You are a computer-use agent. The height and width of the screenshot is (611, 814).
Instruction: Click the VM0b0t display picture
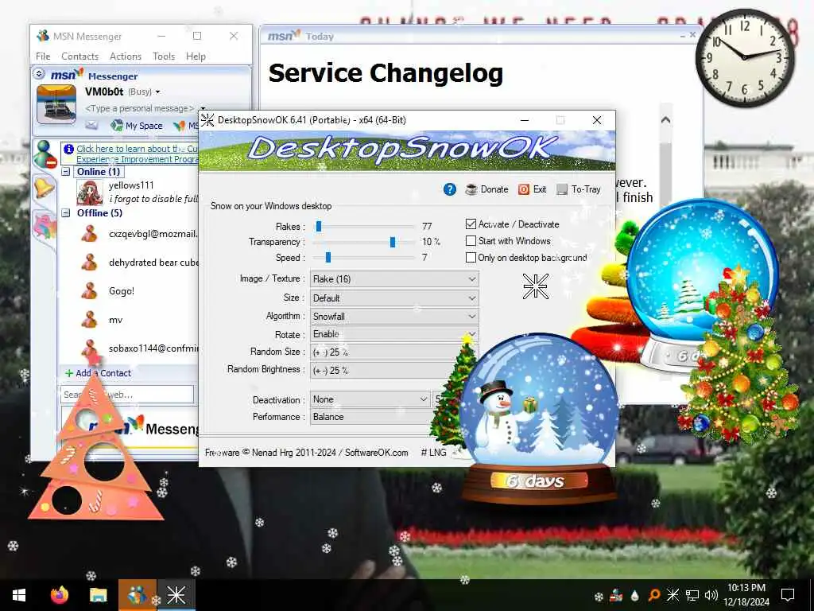click(x=56, y=106)
